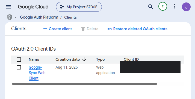Click the search magnifier icon
195x99 pixels.
click(150, 7)
